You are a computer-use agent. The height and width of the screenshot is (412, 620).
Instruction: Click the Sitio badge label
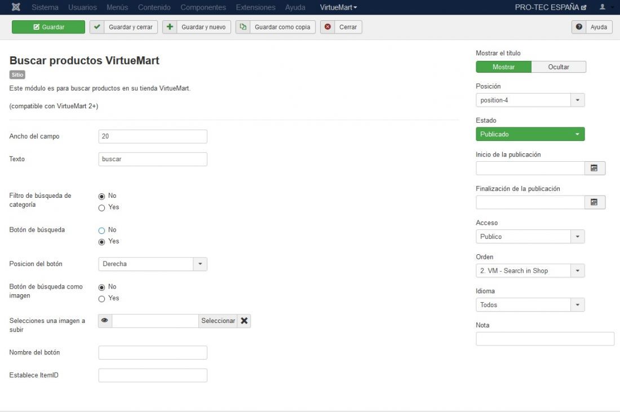[x=17, y=75]
